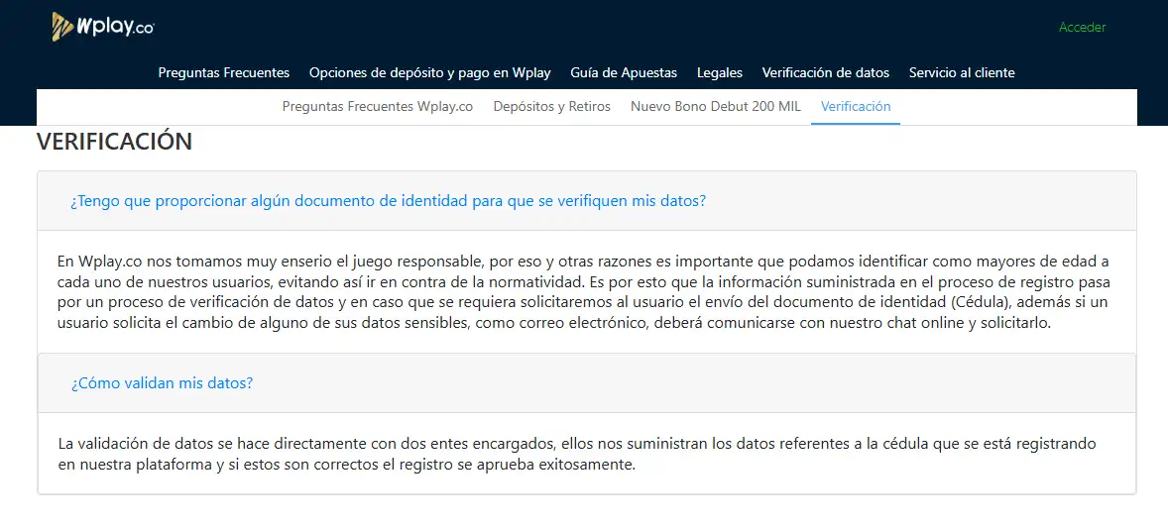Open Opciones de depósito y pago en Wplay
This screenshot has height=529, width=1168.
click(x=429, y=73)
